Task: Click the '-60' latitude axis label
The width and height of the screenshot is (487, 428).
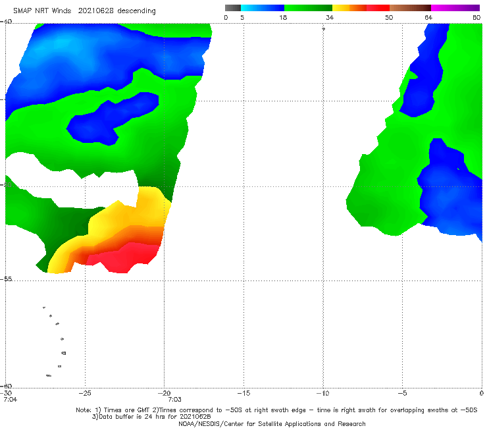Action: 7,386
